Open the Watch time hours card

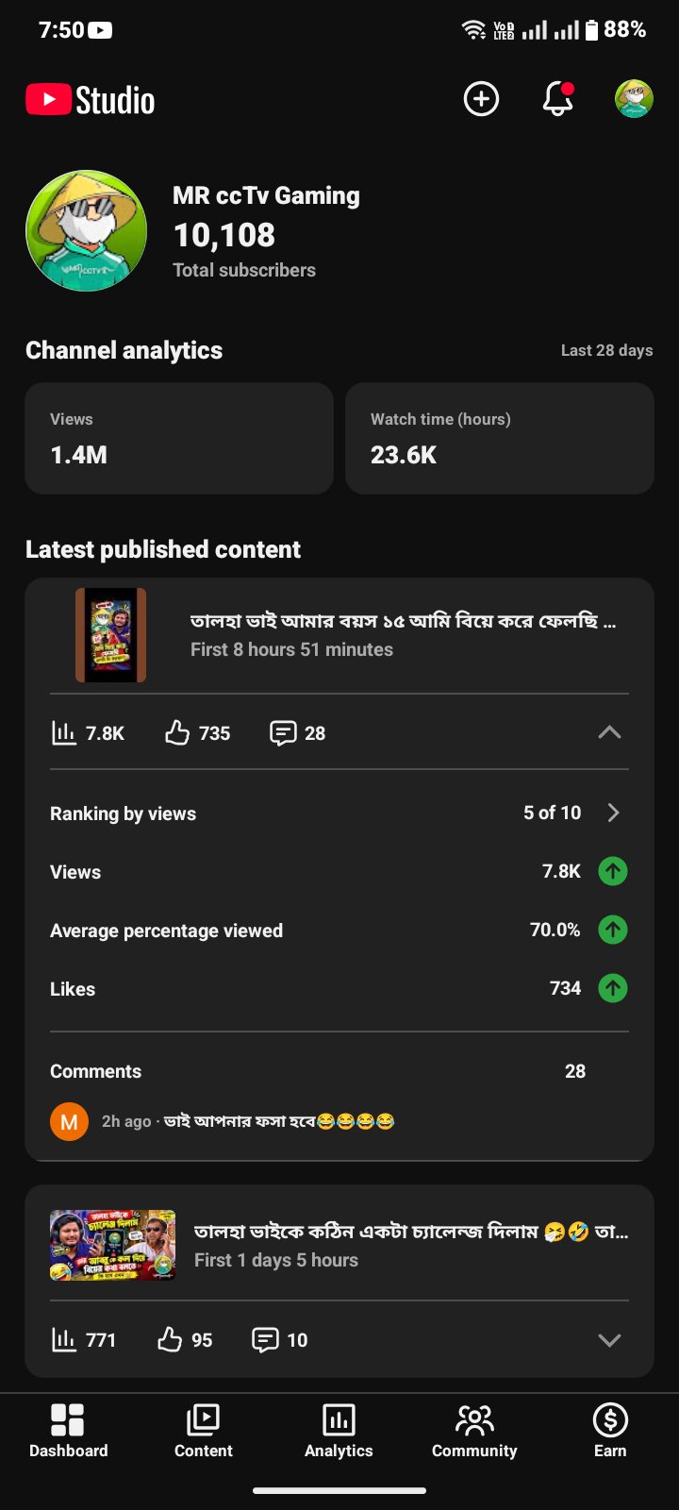[500, 438]
